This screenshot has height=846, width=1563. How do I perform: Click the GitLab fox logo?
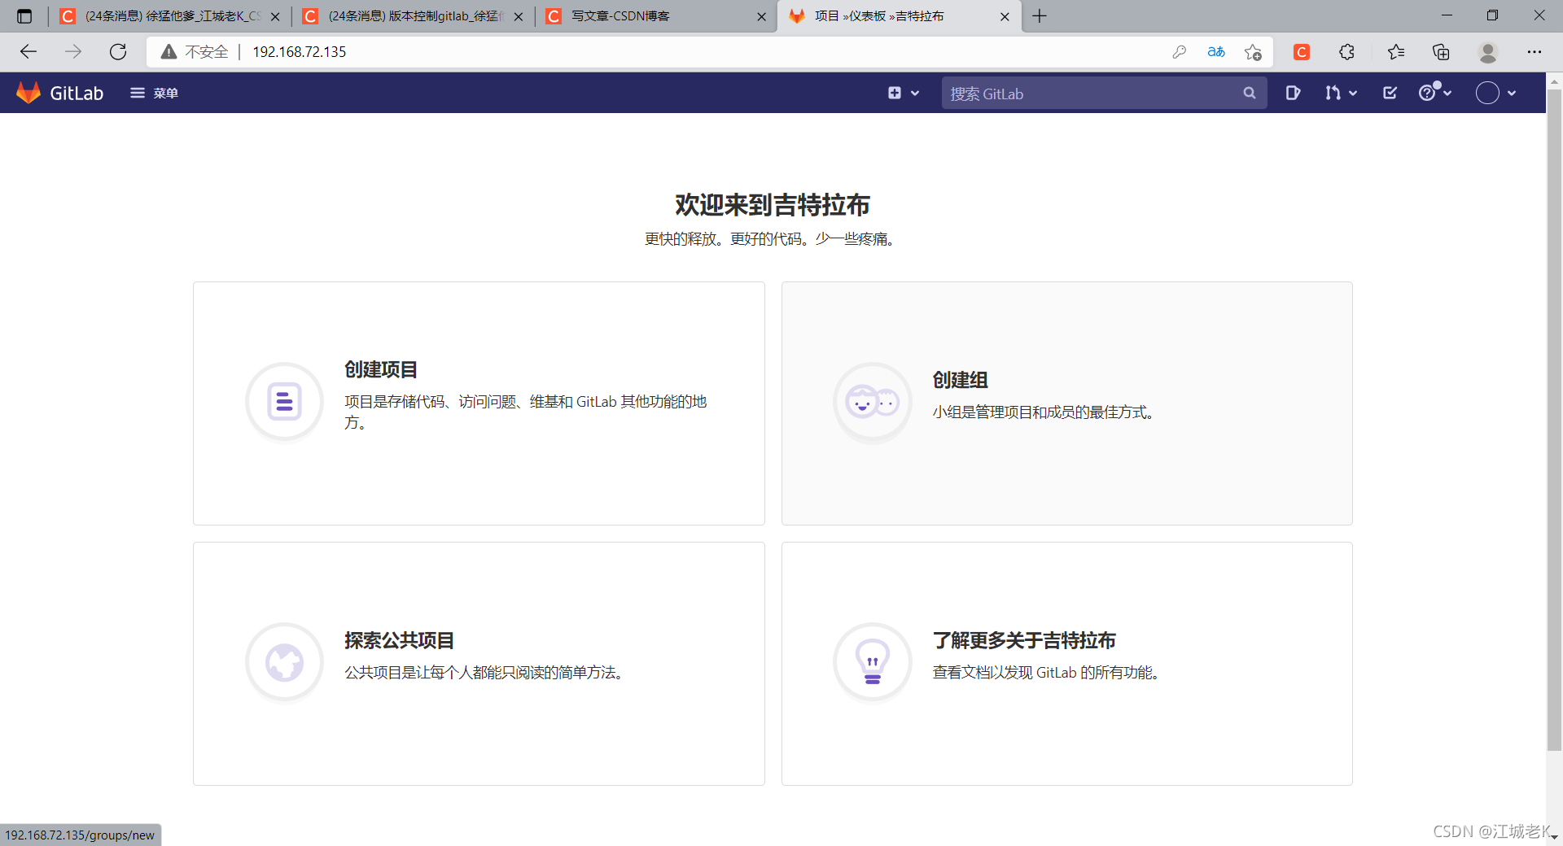[28, 93]
